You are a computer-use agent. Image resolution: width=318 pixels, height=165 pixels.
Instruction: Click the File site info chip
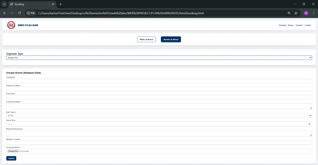[x=31, y=13]
